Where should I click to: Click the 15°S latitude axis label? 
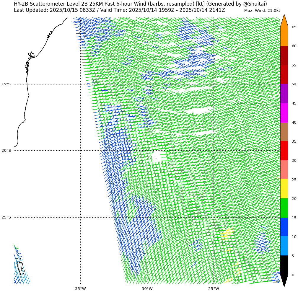[x=6, y=84]
